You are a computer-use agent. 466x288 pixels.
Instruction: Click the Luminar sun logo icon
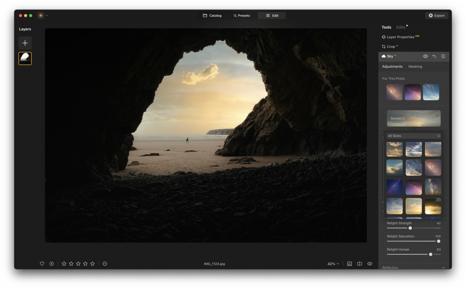click(41, 15)
